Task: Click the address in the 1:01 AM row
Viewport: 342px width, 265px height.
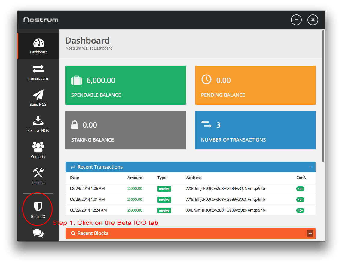Action: (225, 199)
